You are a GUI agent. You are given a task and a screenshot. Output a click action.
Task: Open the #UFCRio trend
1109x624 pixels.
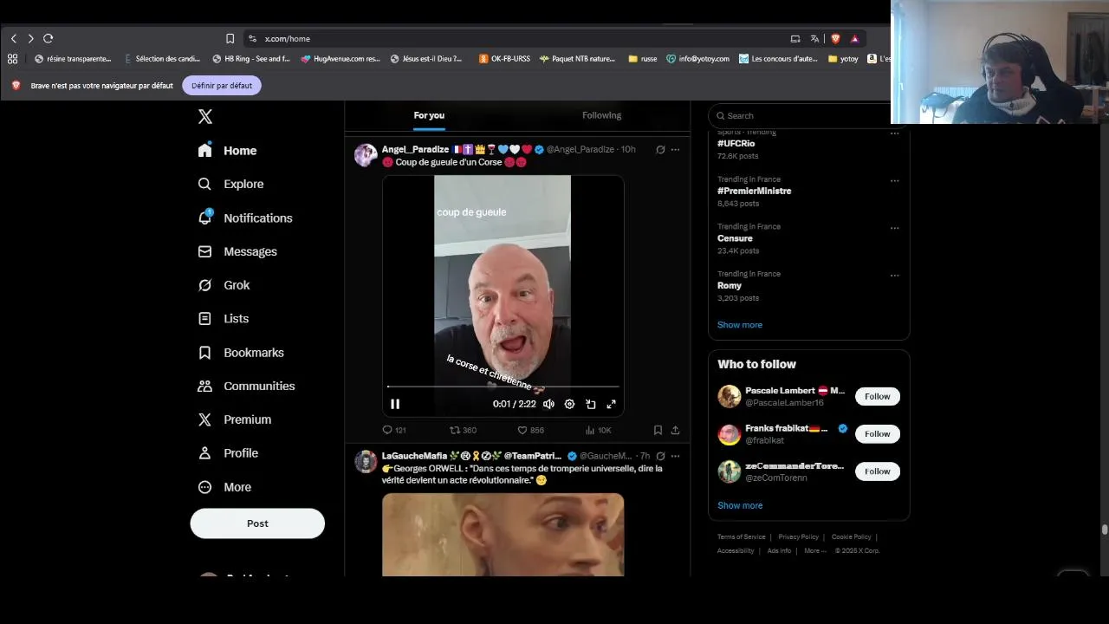736,144
